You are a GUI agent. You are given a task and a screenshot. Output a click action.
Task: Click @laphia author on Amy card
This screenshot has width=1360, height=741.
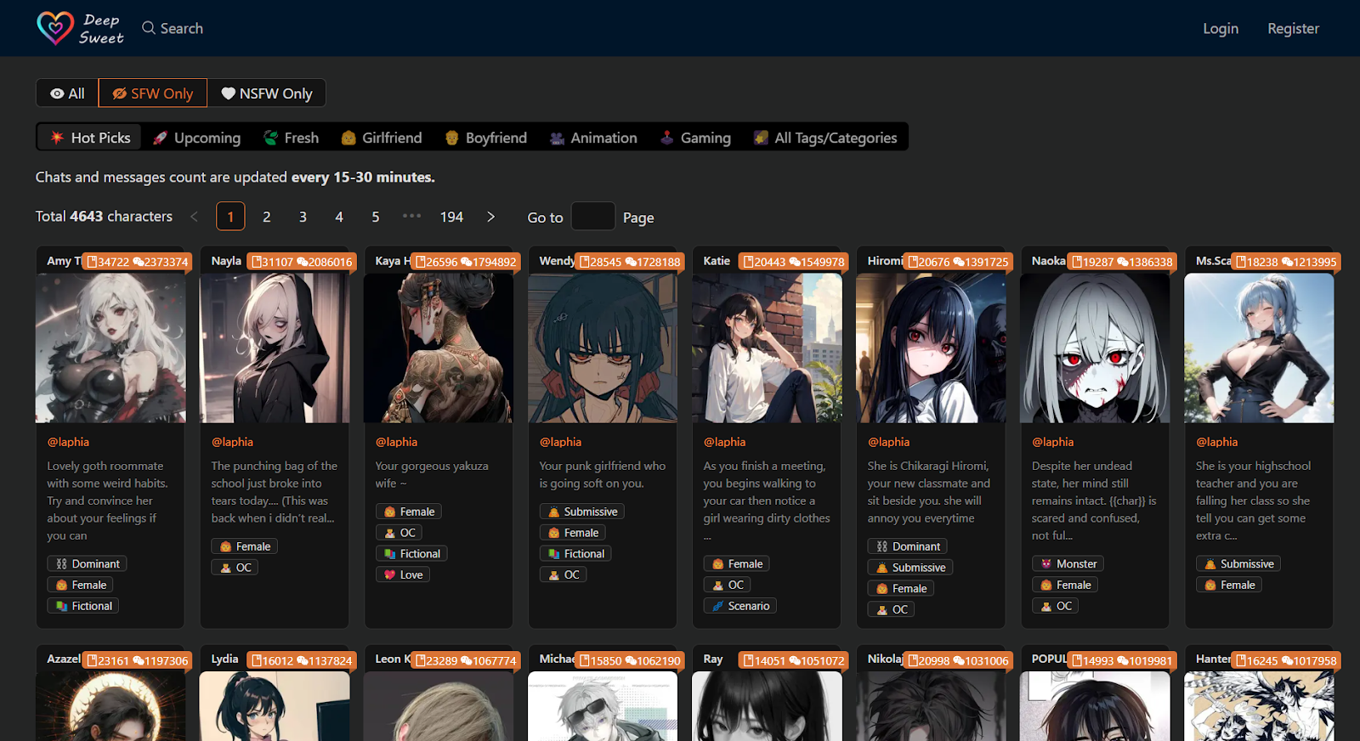68,442
